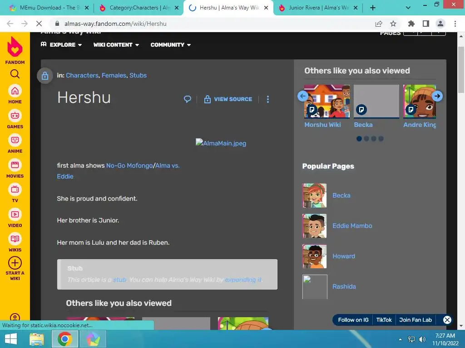Show the categories lock tag icon
The image size is (465, 348).
coord(45,76)
